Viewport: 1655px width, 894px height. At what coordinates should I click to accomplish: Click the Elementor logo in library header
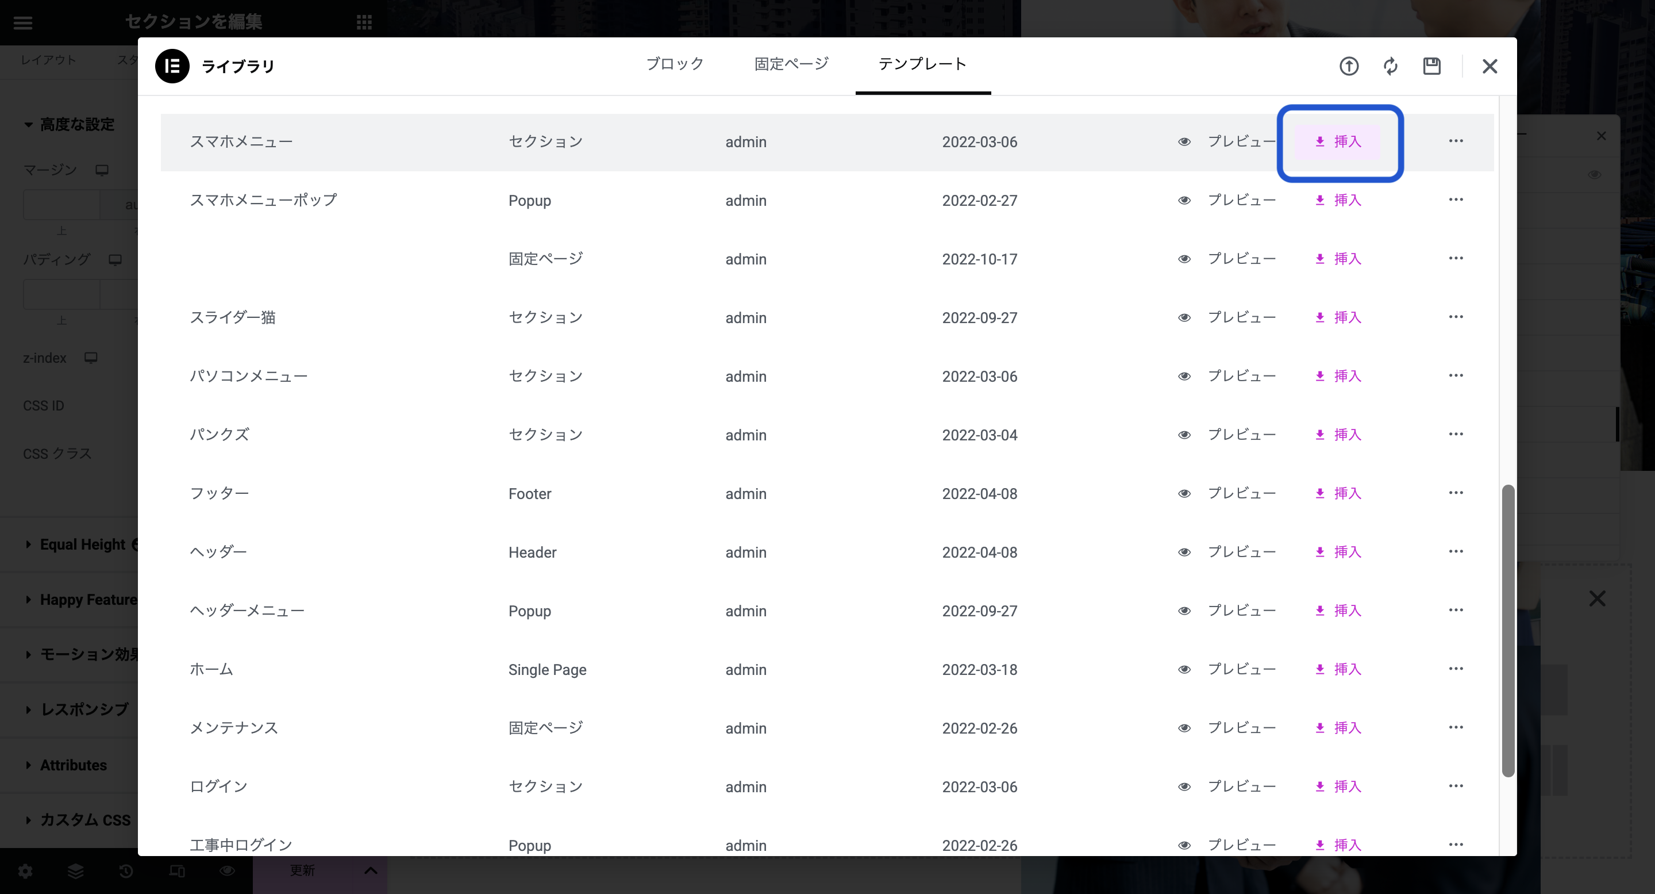click(x=172, y=66)
